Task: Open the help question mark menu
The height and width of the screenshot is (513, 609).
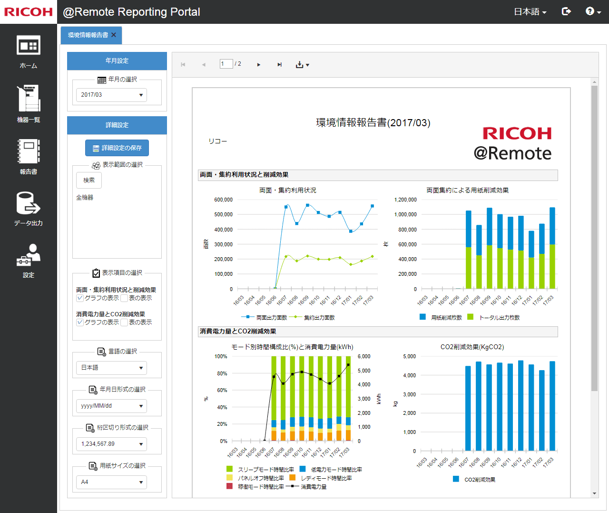Action: pyautogui.click(x=593, y=11)
